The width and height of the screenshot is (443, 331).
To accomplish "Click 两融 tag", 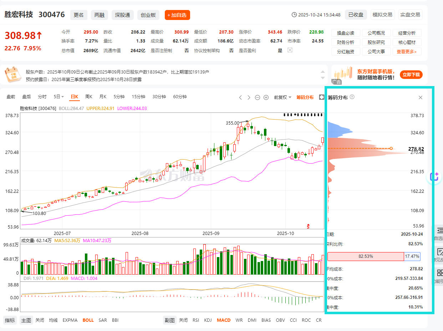I will [x=100, y=15].
